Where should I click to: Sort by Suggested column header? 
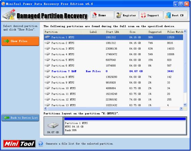click(157, 32)
